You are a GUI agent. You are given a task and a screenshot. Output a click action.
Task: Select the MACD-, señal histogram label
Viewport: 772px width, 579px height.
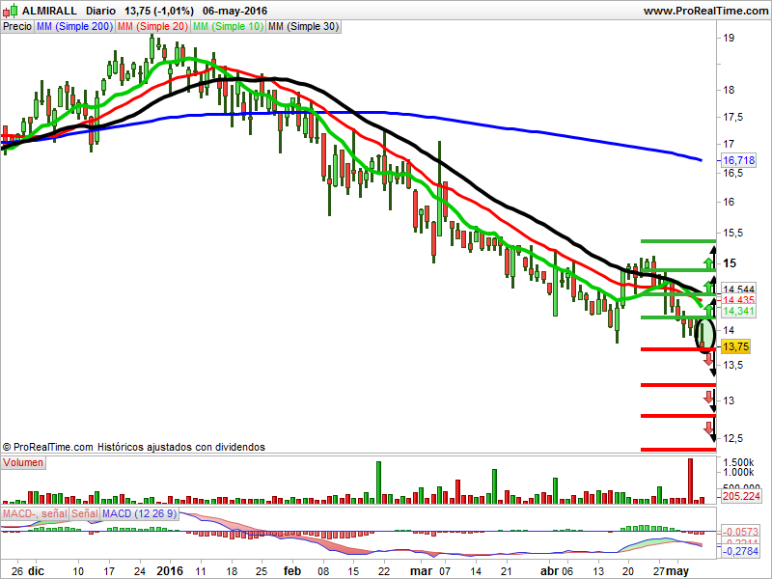click(35, 513)
